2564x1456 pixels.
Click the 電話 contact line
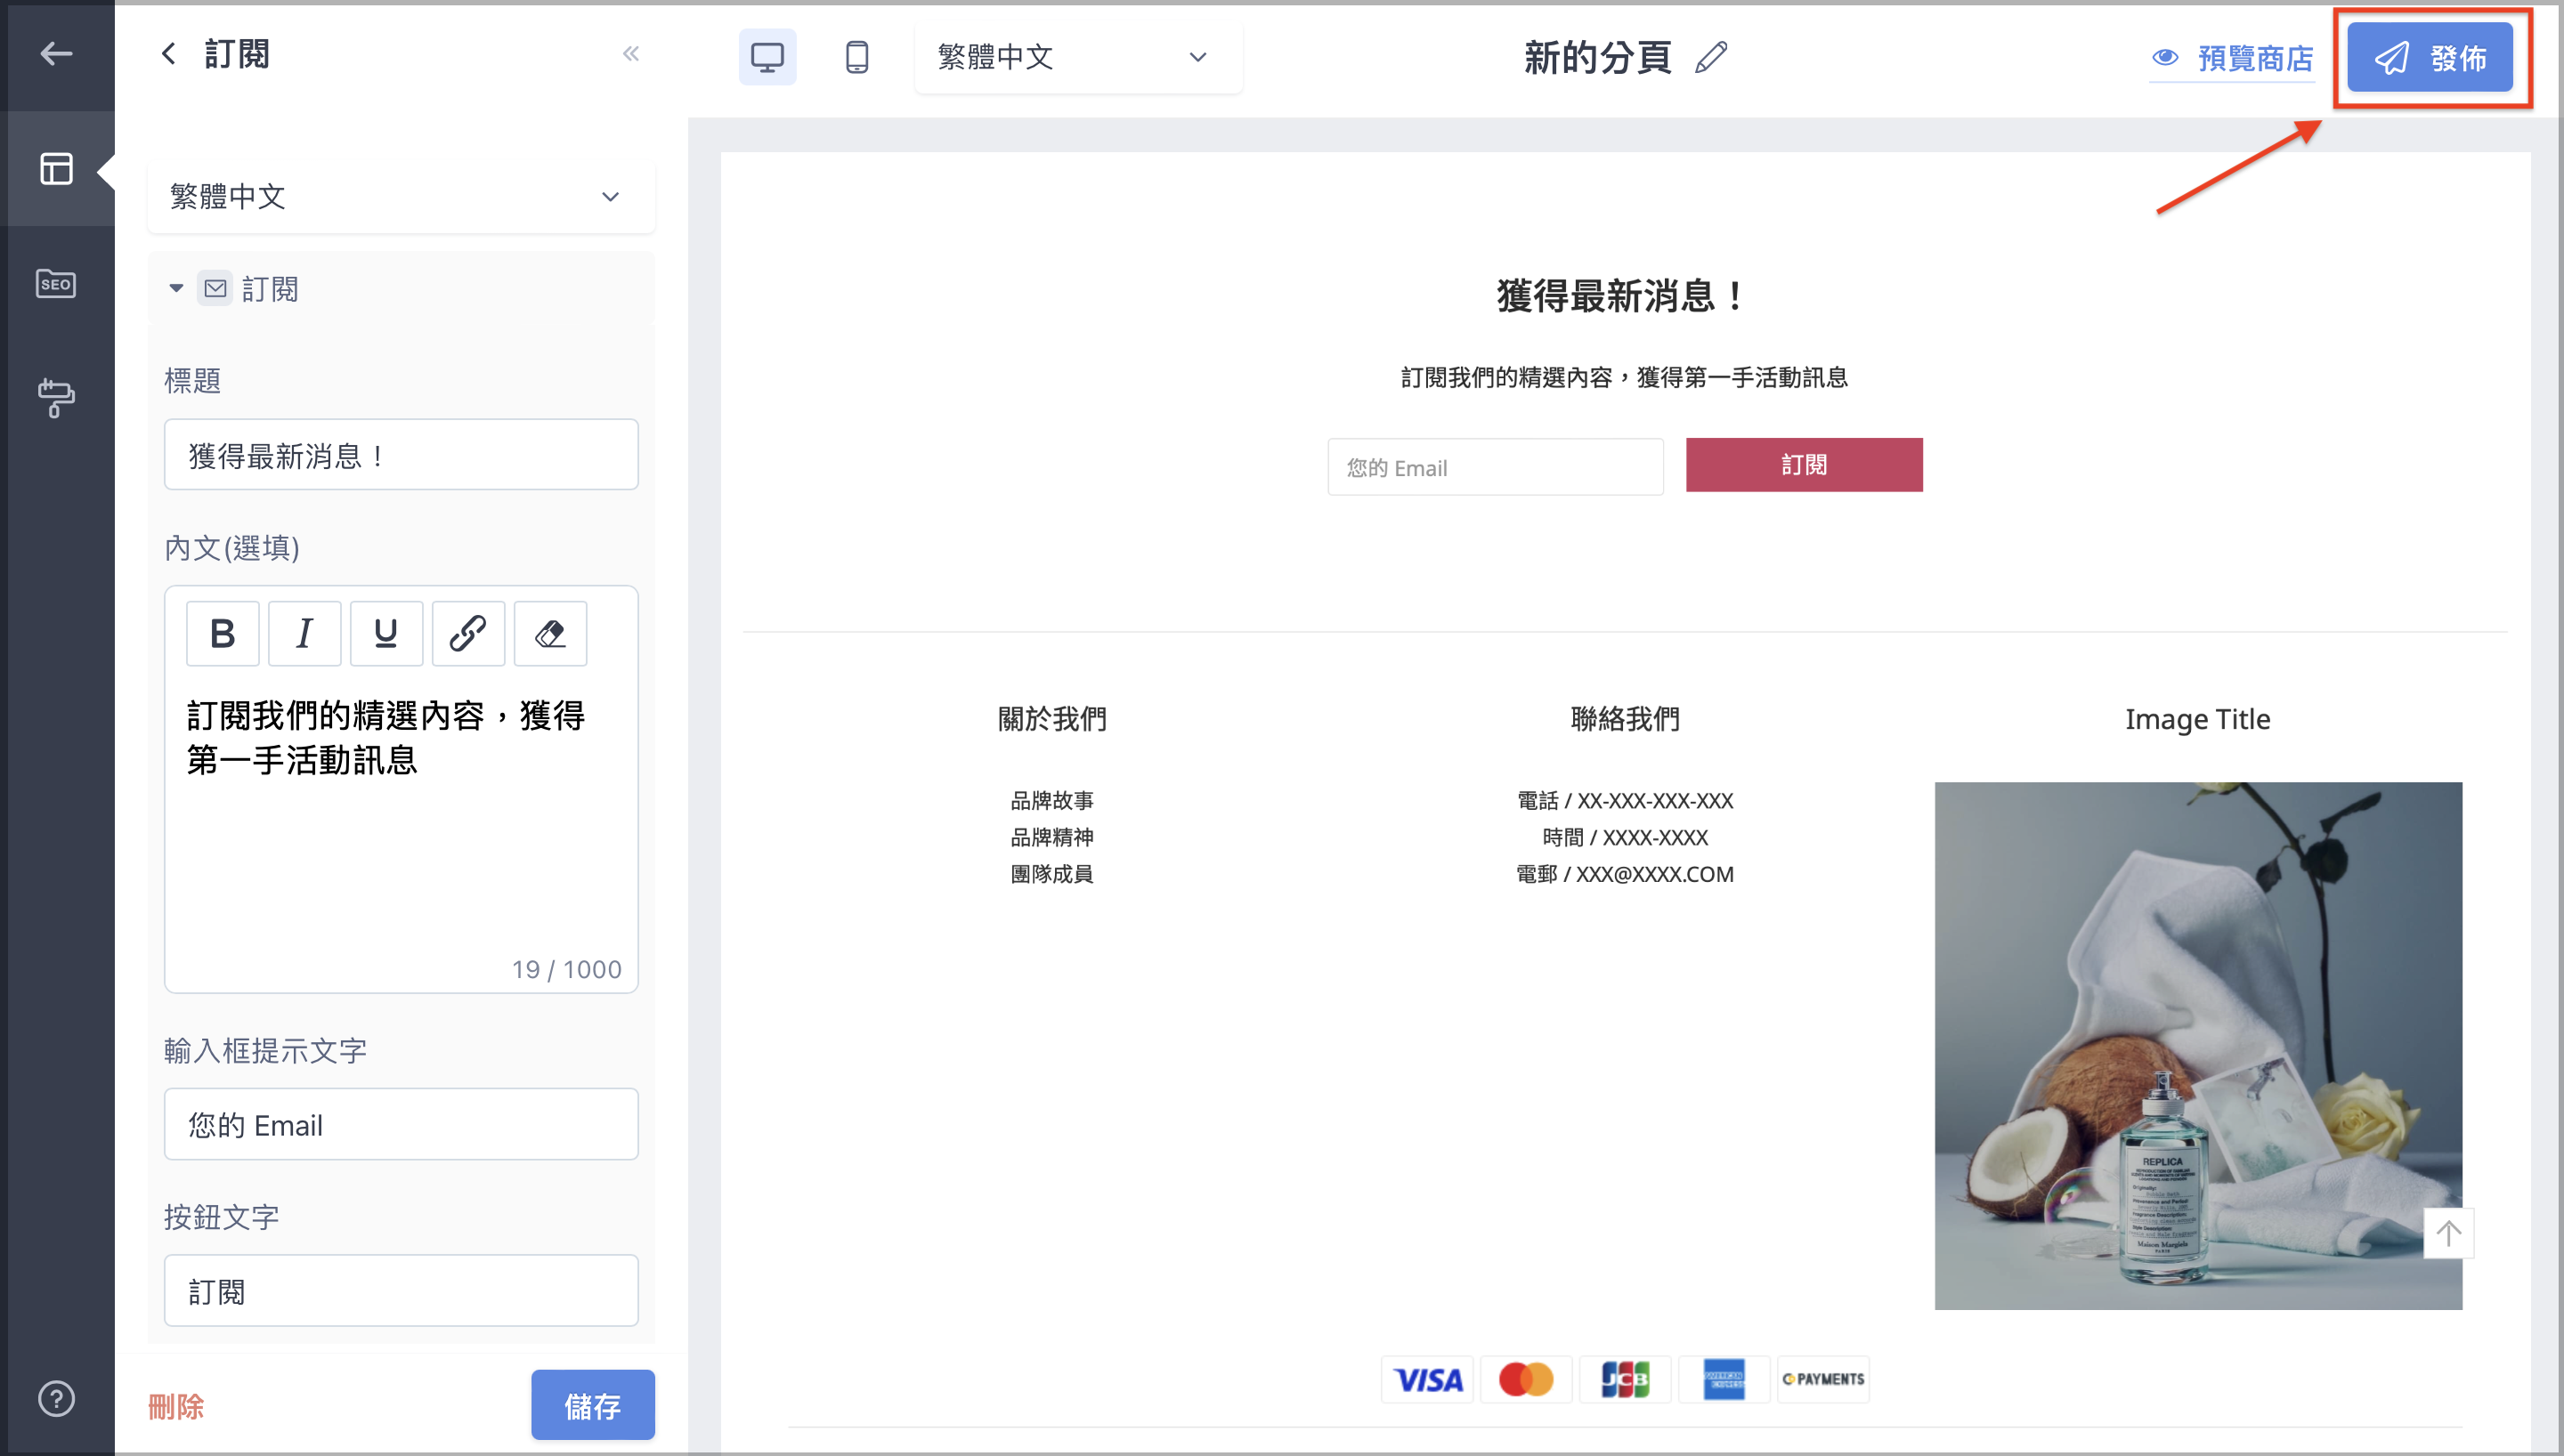1625,801
